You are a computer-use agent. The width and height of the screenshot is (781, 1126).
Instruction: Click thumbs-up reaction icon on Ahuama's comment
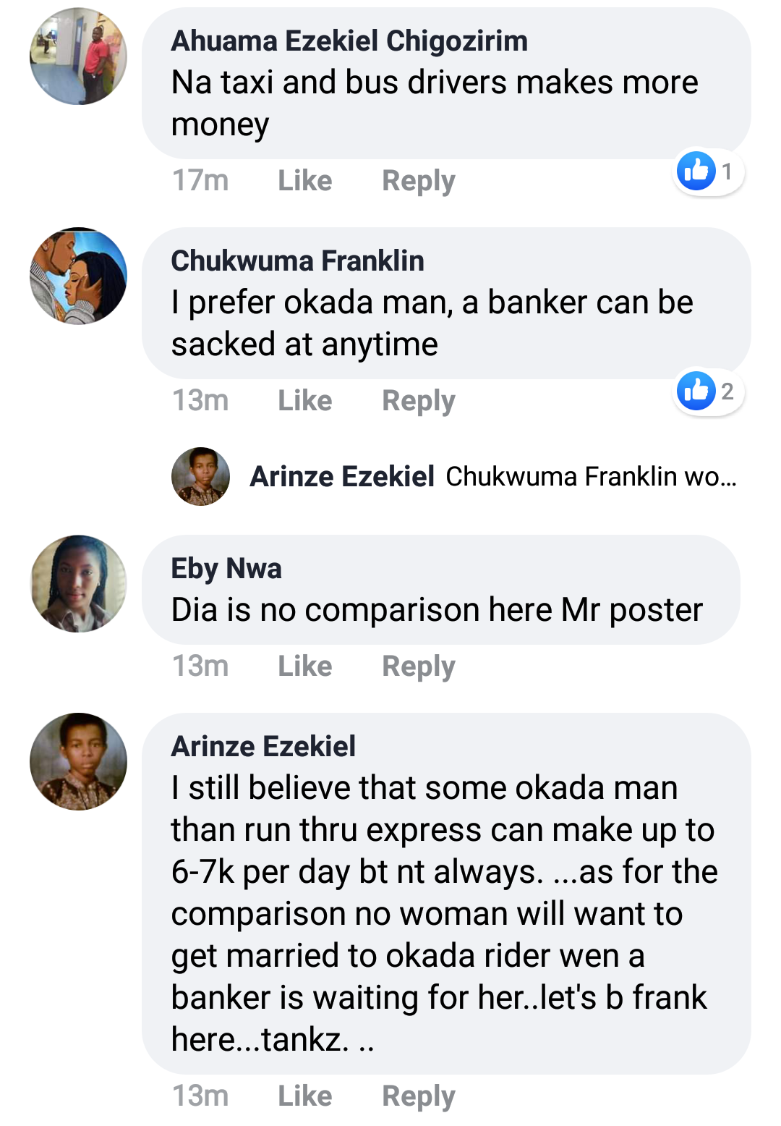tap(696, 171)
